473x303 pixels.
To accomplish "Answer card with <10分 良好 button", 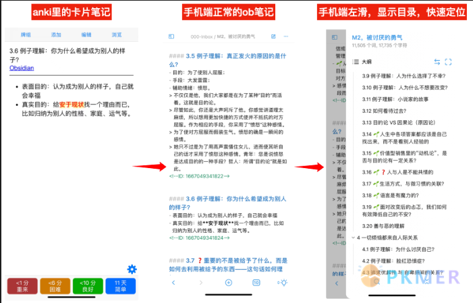I will click(x=88, y=286).
